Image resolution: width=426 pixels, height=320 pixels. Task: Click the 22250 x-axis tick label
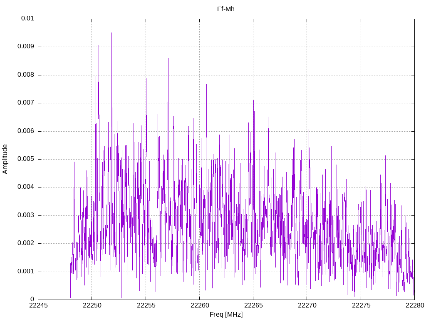point(92,305)
